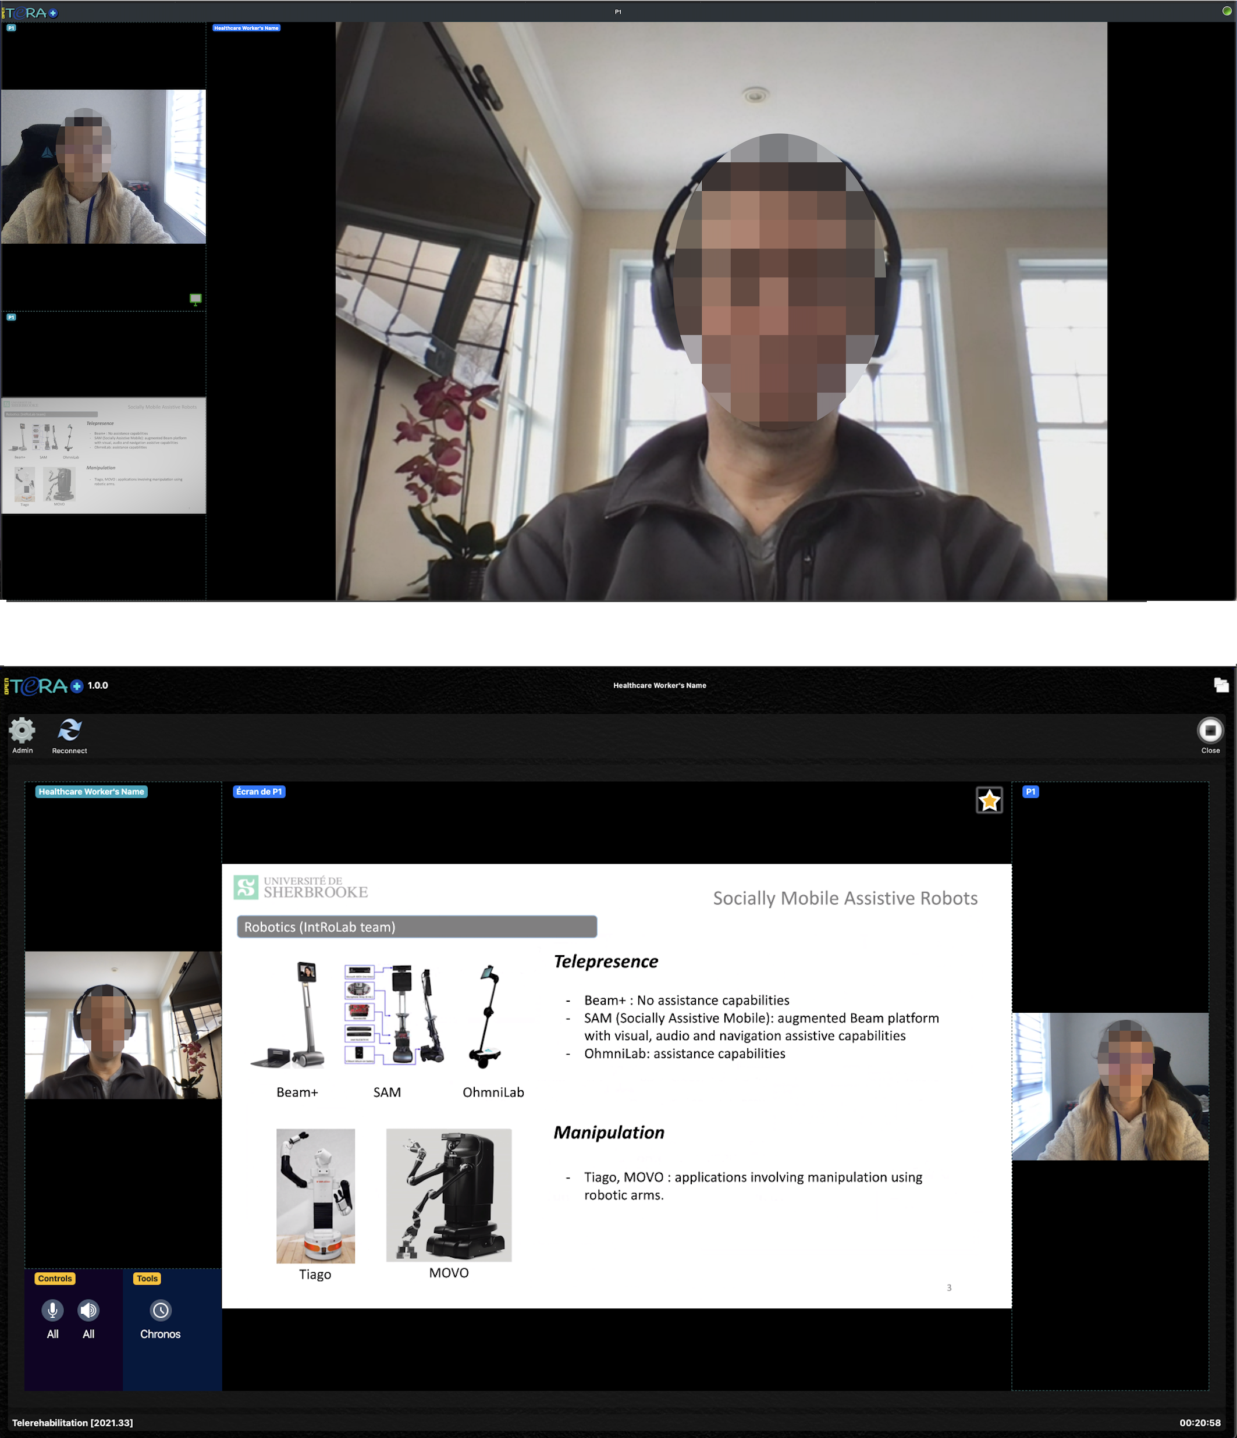The width and height of the screenshot is (1237, 1438).
Task: Open the Admin gear settings
Action: click(22, 730)
